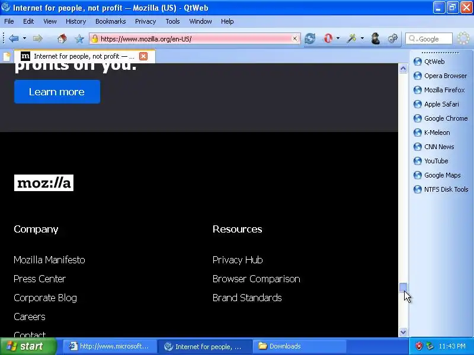Image resolution: width=474 pixels, height=355 pixels.
Task: Go back with the Back arrow icon
Action: [14, 38]
